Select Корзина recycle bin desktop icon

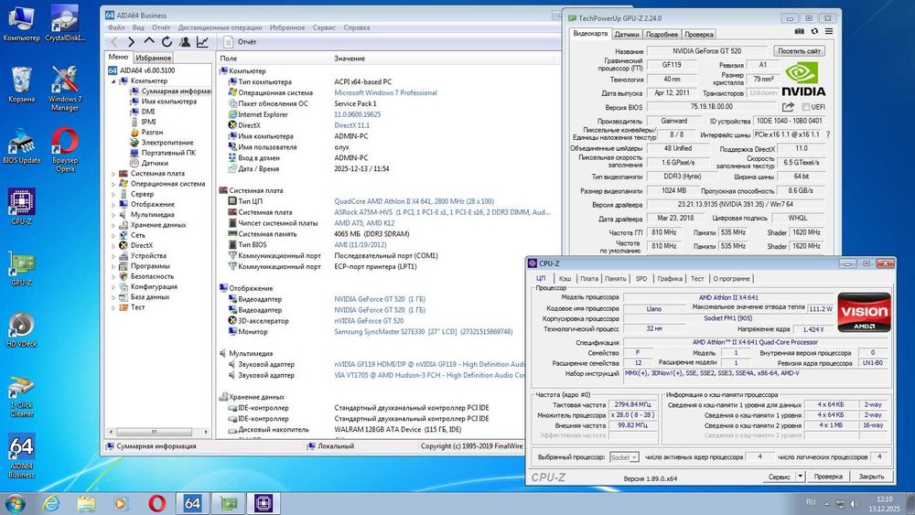pos(22,84)
